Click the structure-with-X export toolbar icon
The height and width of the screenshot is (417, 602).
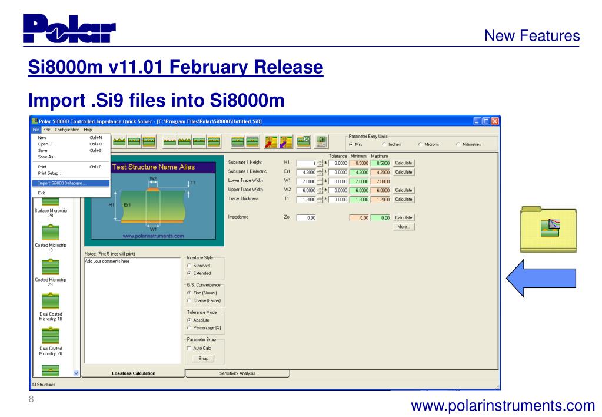click(303, 142)
